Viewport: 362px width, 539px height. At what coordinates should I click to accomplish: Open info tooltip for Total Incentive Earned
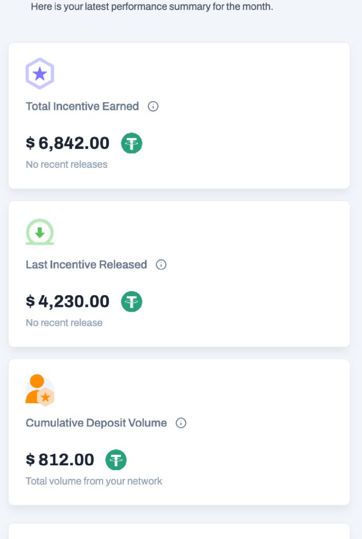click(x=153, y=106)
